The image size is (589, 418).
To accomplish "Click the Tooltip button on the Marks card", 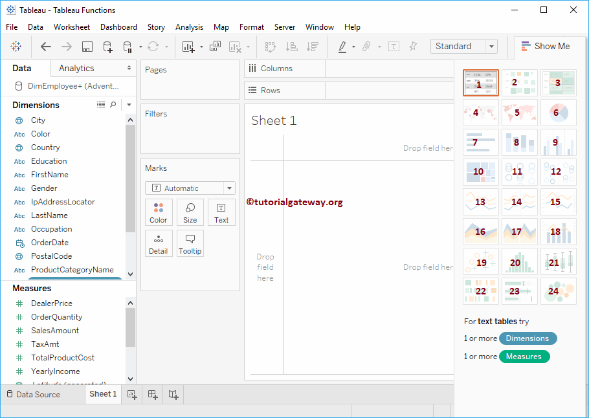I will pos(190,243).
